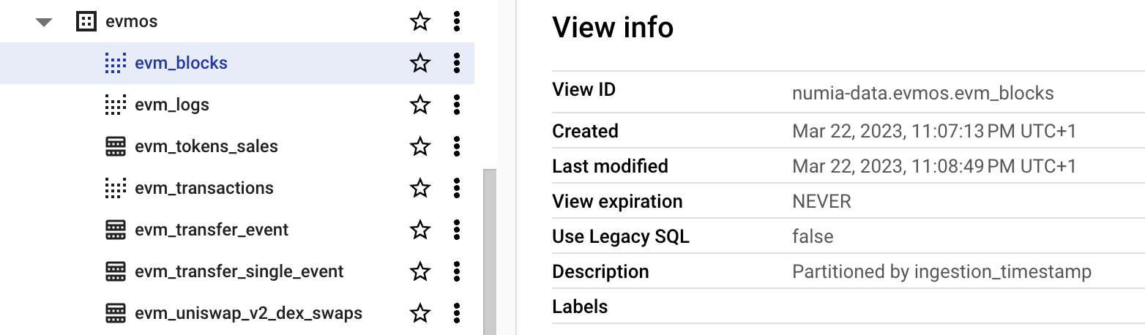
Task: Add evm_transfer_event to starred
Action: coord(420,230)
